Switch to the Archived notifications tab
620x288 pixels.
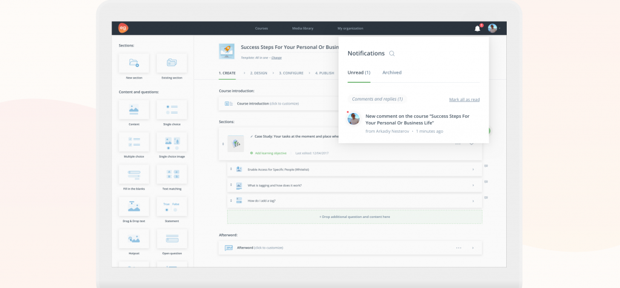coord(392,72)
